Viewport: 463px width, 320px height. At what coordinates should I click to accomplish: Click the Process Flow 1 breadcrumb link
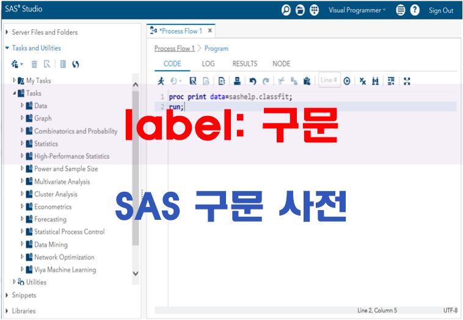coord(175,48)
